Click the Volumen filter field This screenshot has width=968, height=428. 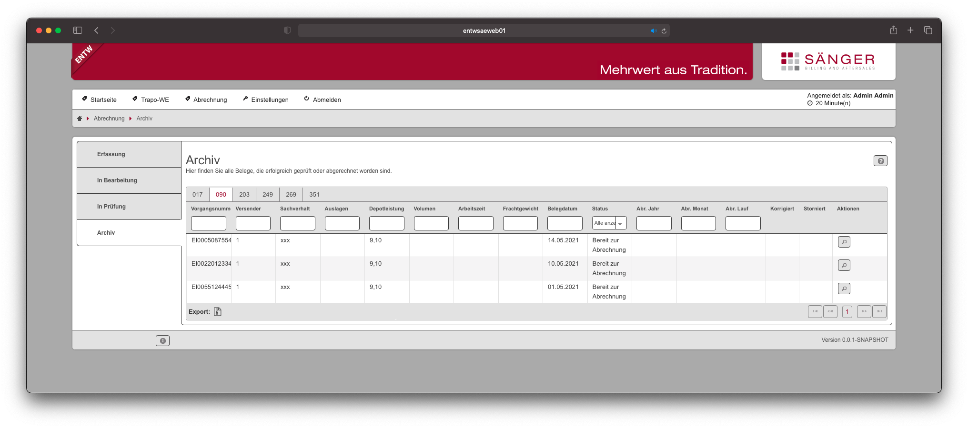click(431, 223)
